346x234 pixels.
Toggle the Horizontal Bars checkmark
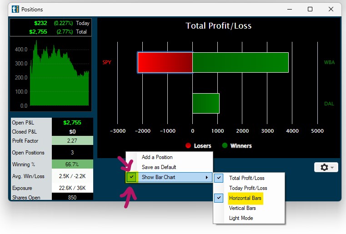220,198
